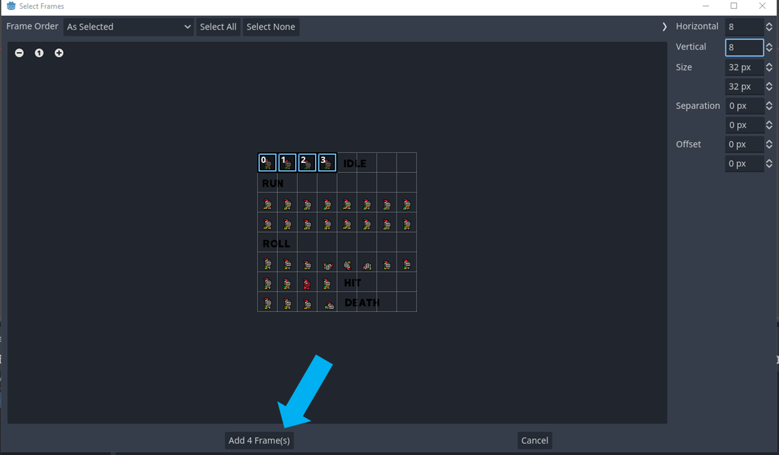Deselect selected frame numbered 2
The image size is (779, 455).
pyautogui.click(x=307, y=163)
